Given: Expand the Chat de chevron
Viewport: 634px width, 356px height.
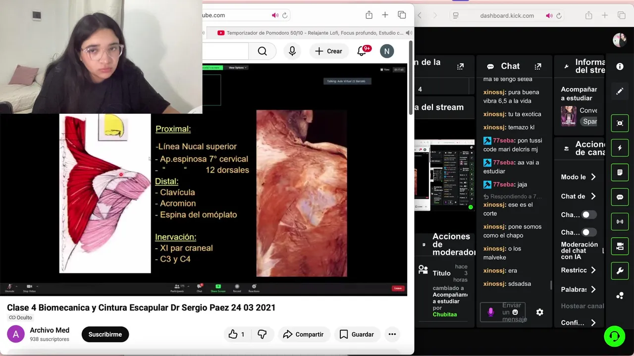Looking at the screenshot, I should pos(593,196).
